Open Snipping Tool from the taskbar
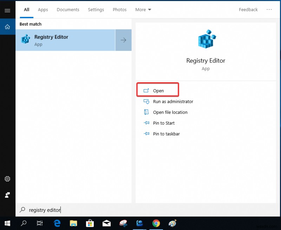This screenshot has height=230, width=281. click(123, 223)
